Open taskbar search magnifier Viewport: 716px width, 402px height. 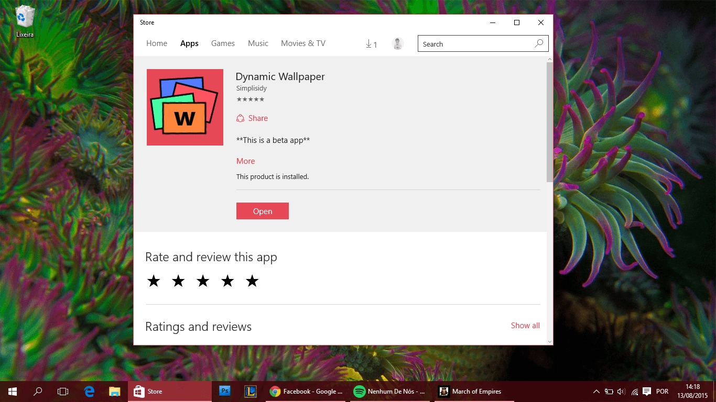38,392
